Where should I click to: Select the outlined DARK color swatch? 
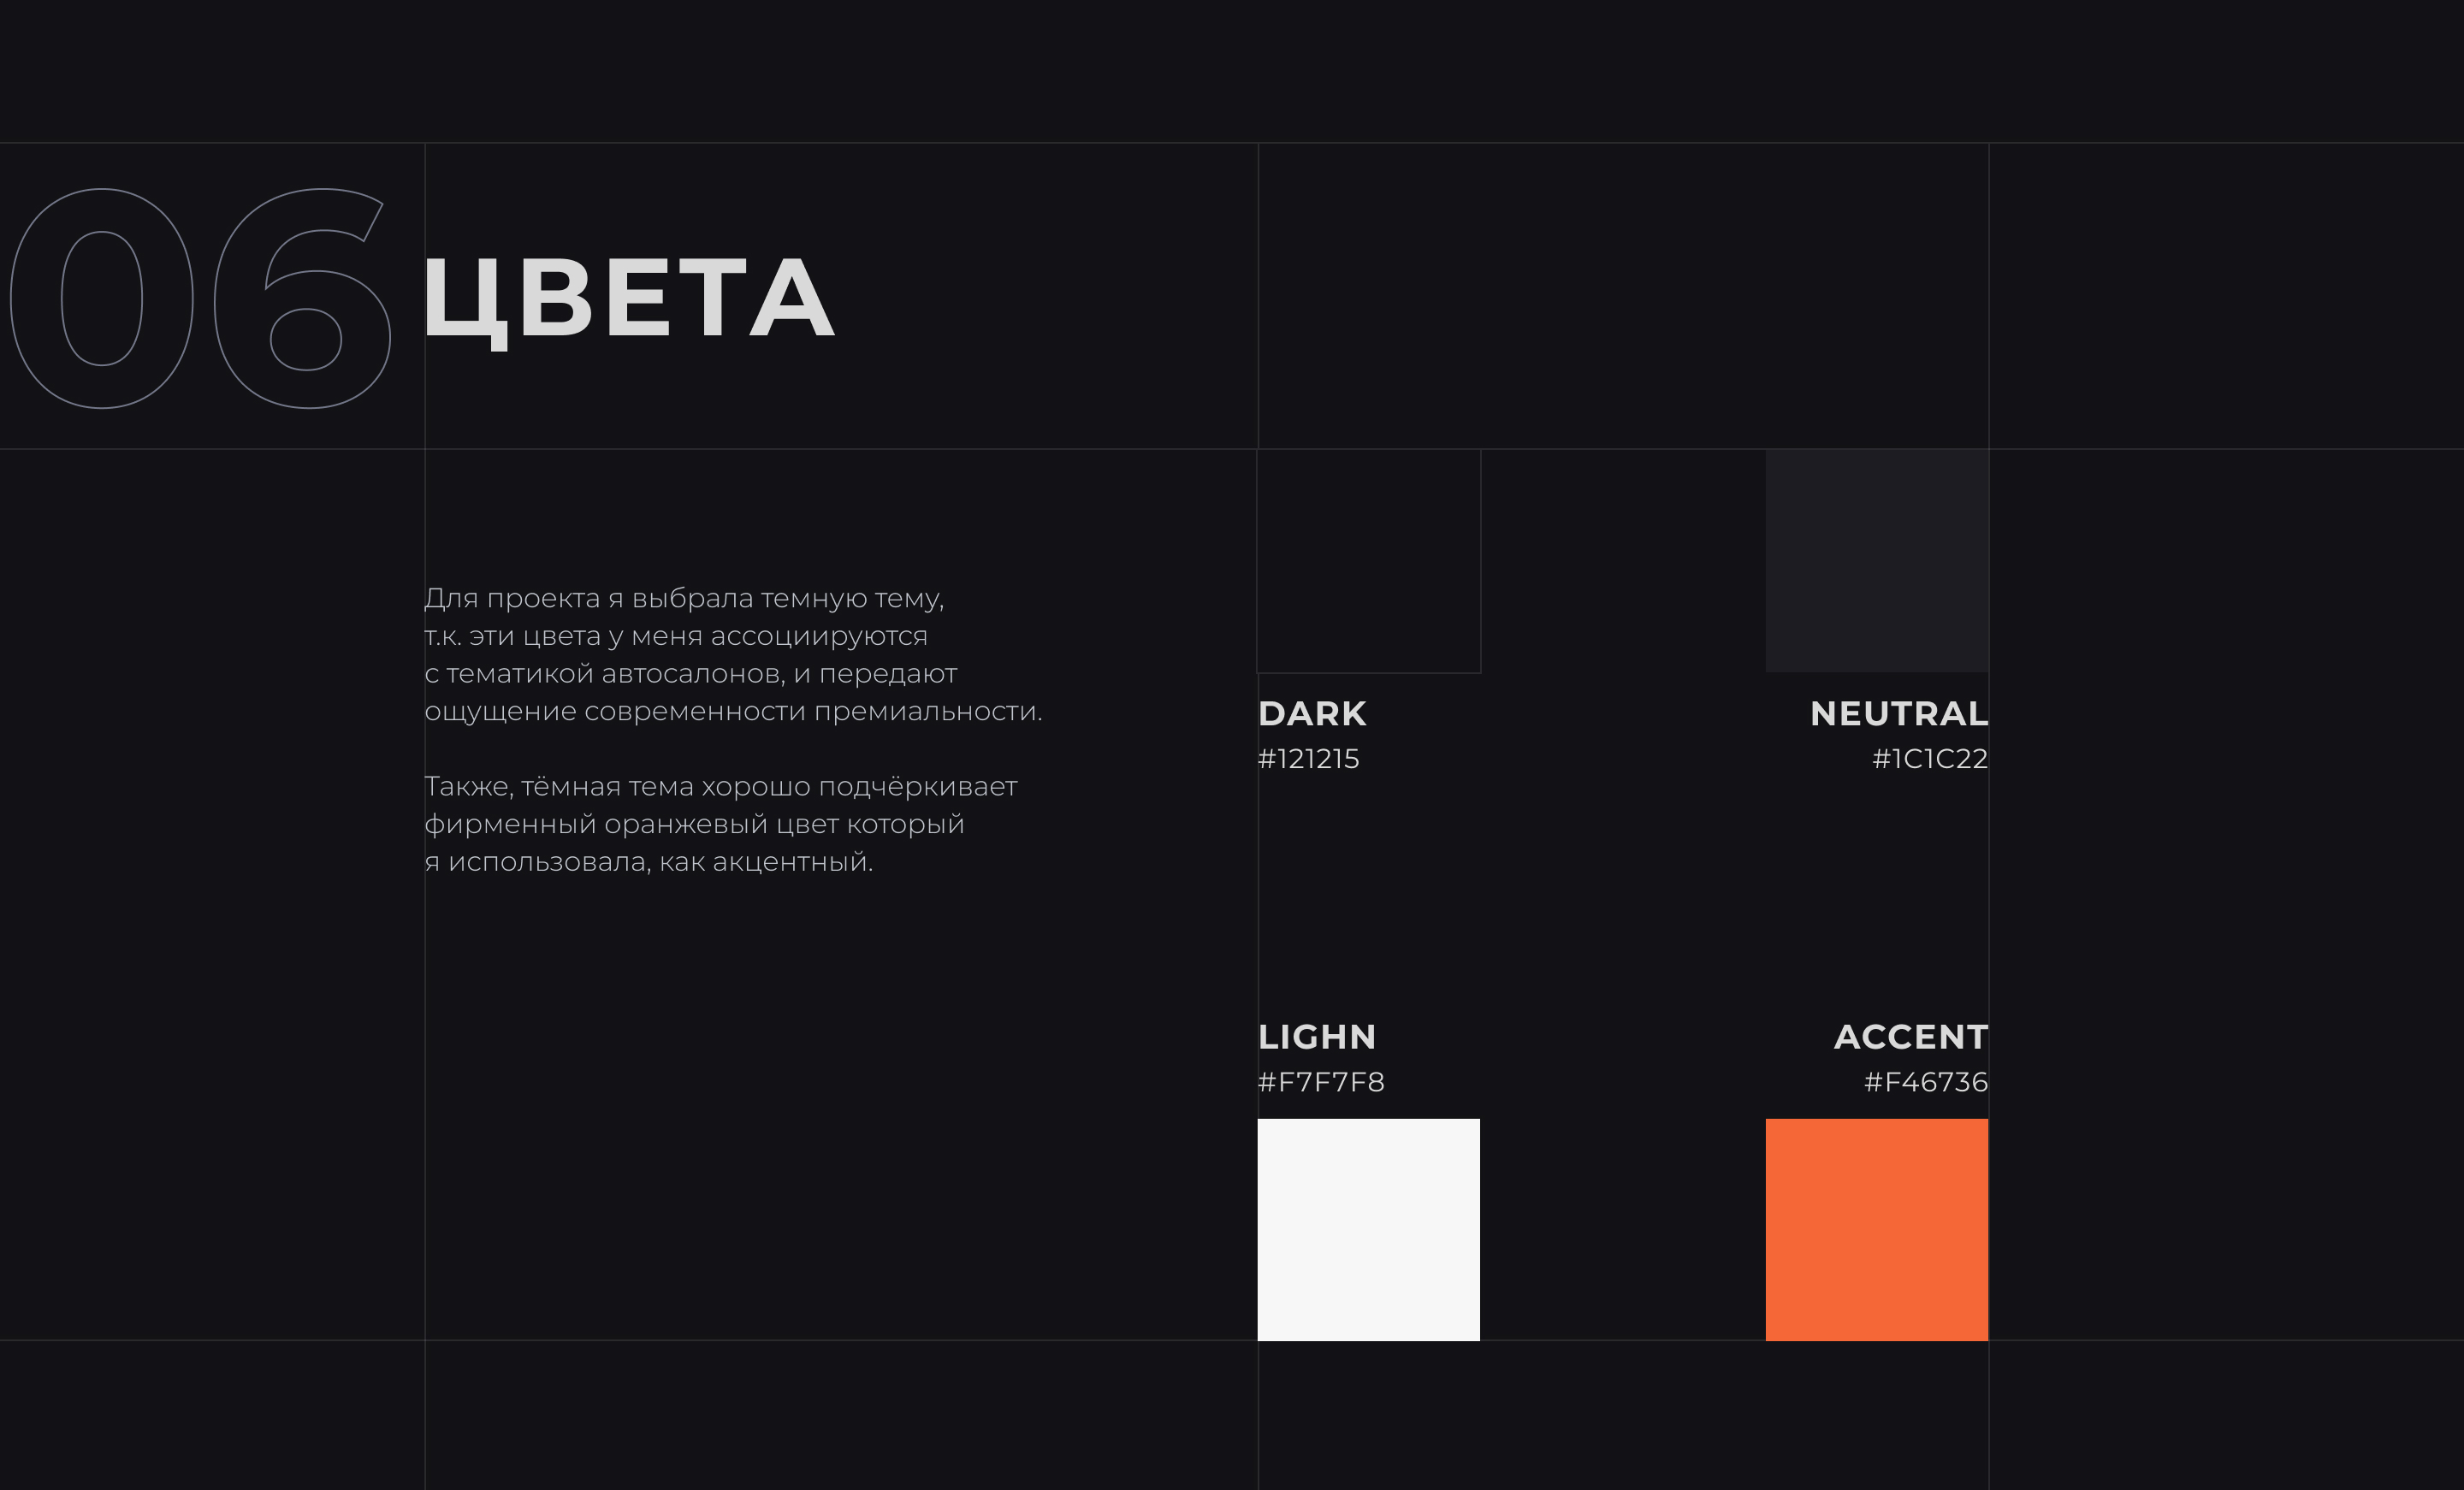(1368, 560)
